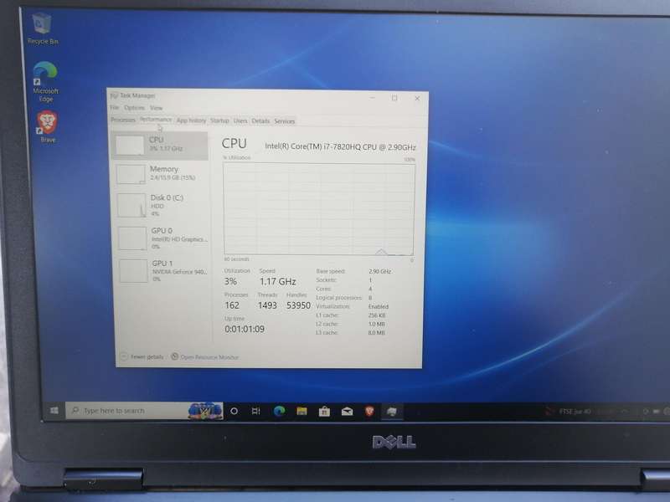Click the Intel Core i7-7820HQ processor name
Viewport: 670px width, 502px height.
[340, 146]
